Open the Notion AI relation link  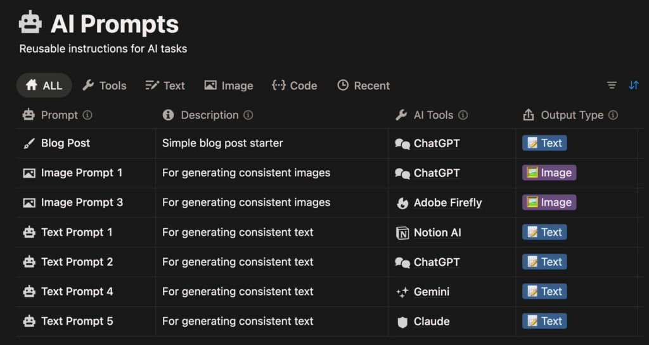point(437,233)
